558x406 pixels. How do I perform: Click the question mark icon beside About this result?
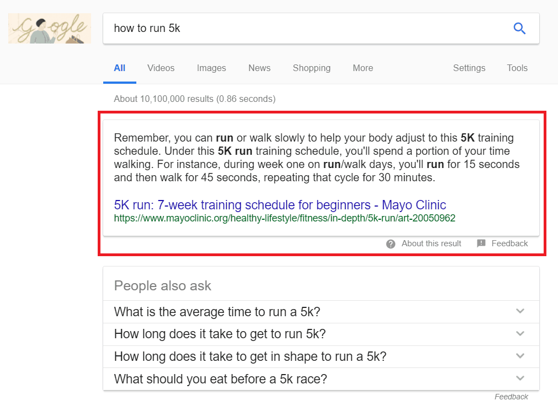coord(391,243)
